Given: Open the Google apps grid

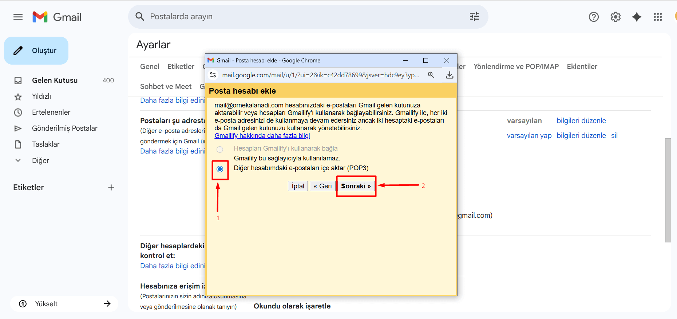Looking at the screenshot, I should [658, 17].
